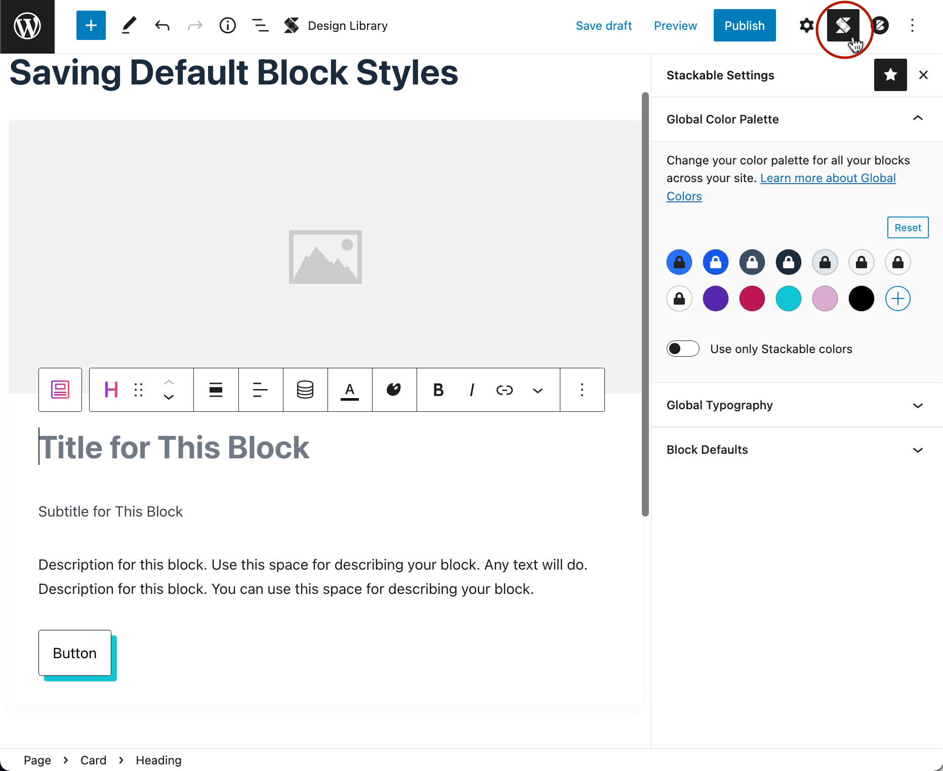Open the Design Library
Viewport: 943px width, 771px height.
336,25
